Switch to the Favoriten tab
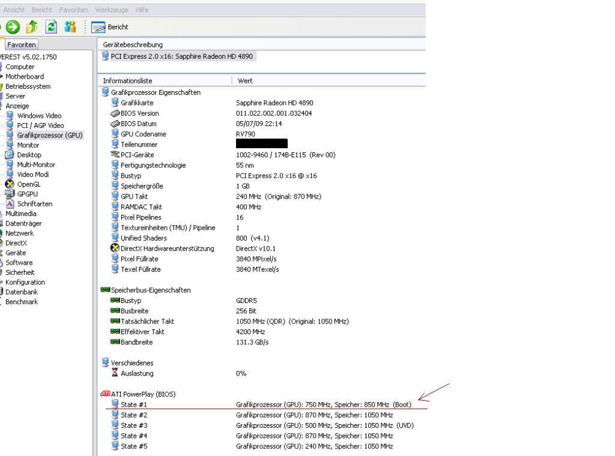Viewport: 615px width, 456px height. (x=22, y=44)
